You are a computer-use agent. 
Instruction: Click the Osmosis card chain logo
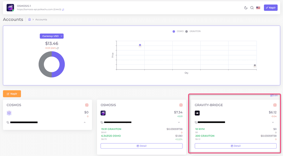coord(103,113)
